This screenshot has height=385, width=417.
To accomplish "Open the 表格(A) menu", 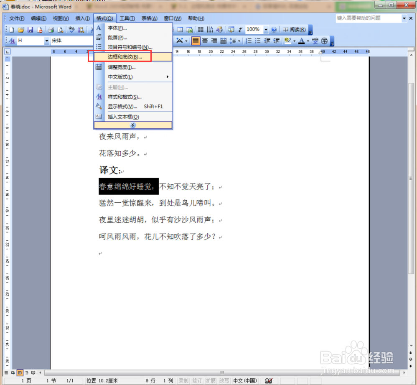I will point(149,18).
